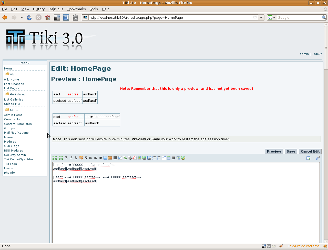Open the Tiki Cache/Sys Admin link
Image resolution: width=328 pixels, height=250 pixels.
20,159
